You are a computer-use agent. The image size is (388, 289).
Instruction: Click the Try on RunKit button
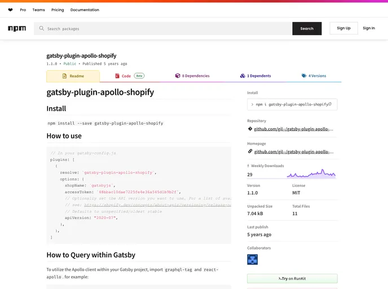pos(292,279)
